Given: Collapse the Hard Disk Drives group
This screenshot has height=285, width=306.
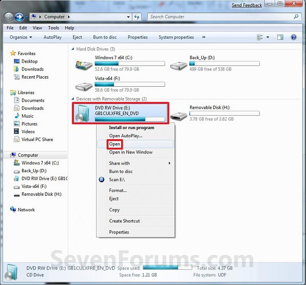Looking at the screenshot, I should 73,49.
